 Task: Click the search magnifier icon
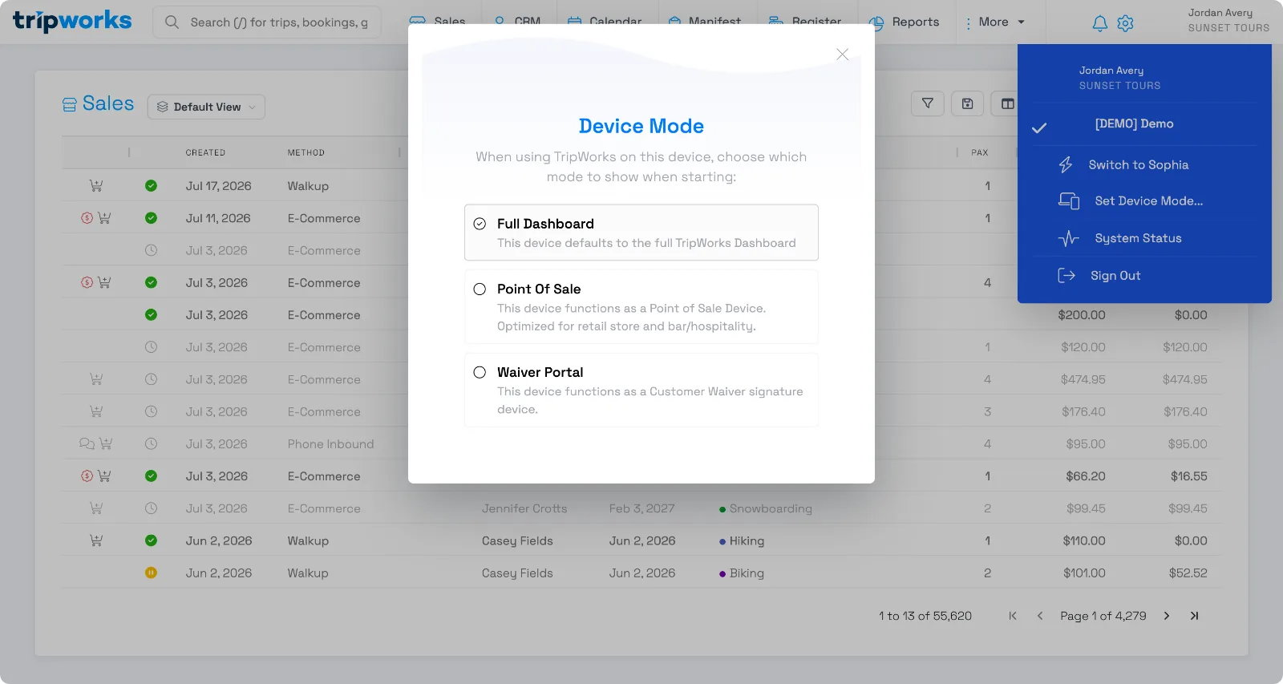point(172,22)
